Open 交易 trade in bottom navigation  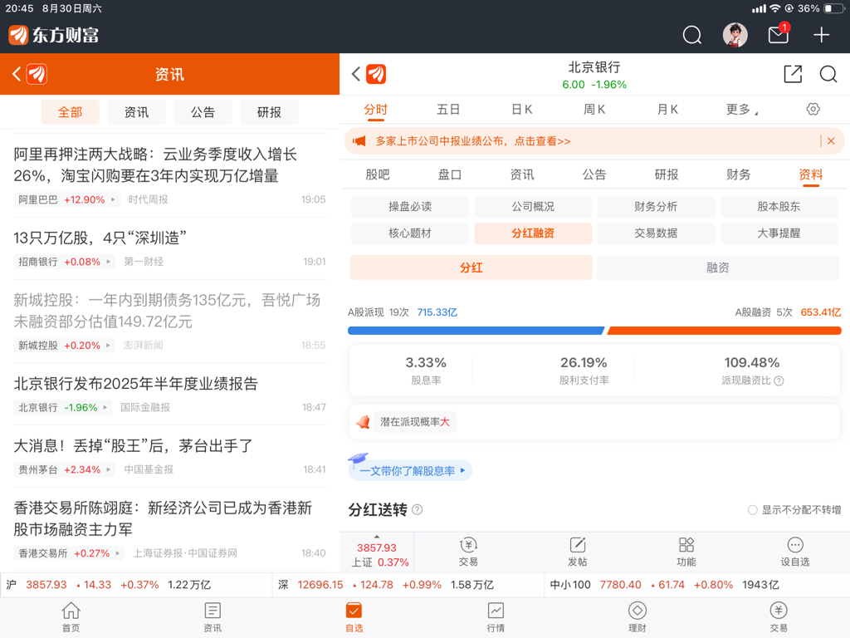pyautogui.click(x=779, y=617)
